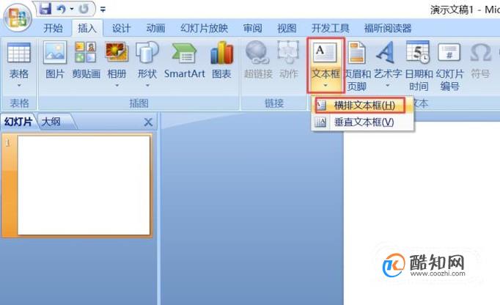Switch to the 开始 ribbon tab
This screenshot has height=305, width=500.
[x=53, y=28]
